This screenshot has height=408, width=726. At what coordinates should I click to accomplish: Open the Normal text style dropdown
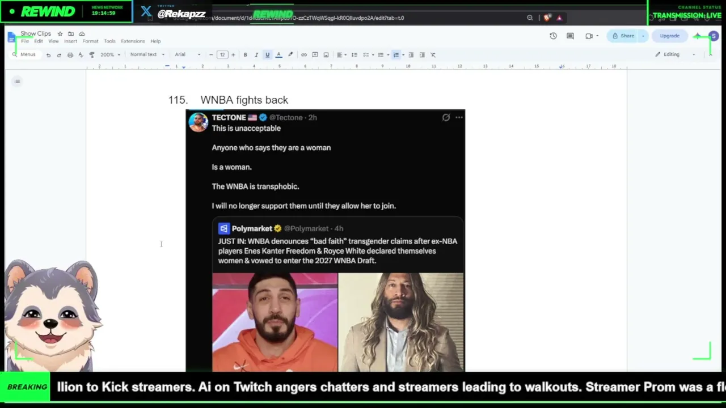pos(147,55)
